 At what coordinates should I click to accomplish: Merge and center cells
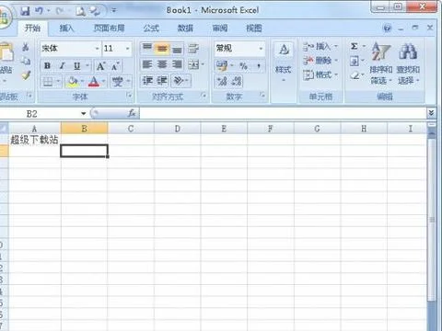[x=194, y=64]
